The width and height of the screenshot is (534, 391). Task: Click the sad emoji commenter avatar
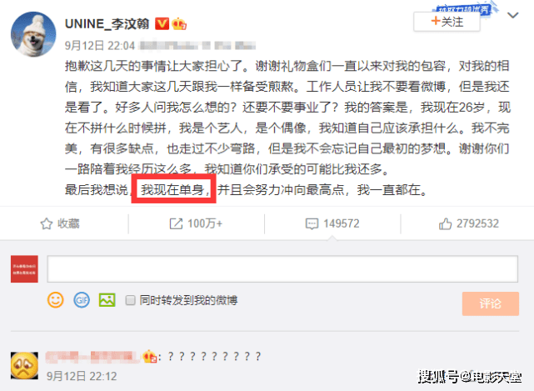[24, 365]
